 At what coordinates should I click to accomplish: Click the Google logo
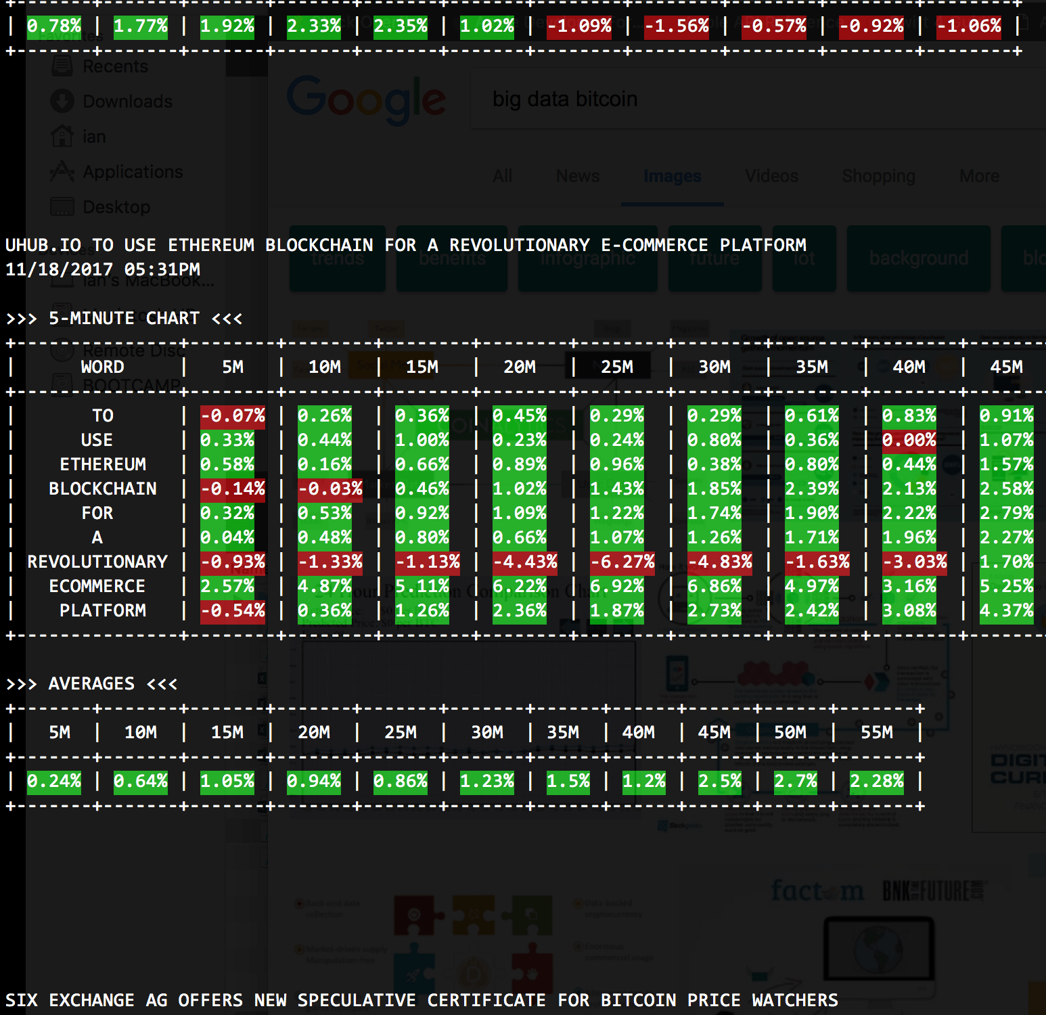click(x=366, y=99)
